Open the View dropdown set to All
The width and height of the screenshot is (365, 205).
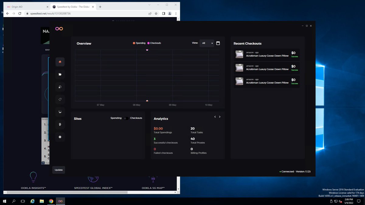207,43
